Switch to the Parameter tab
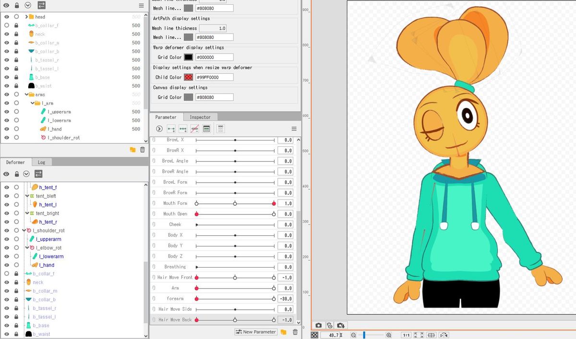 (x=166, y=117)
